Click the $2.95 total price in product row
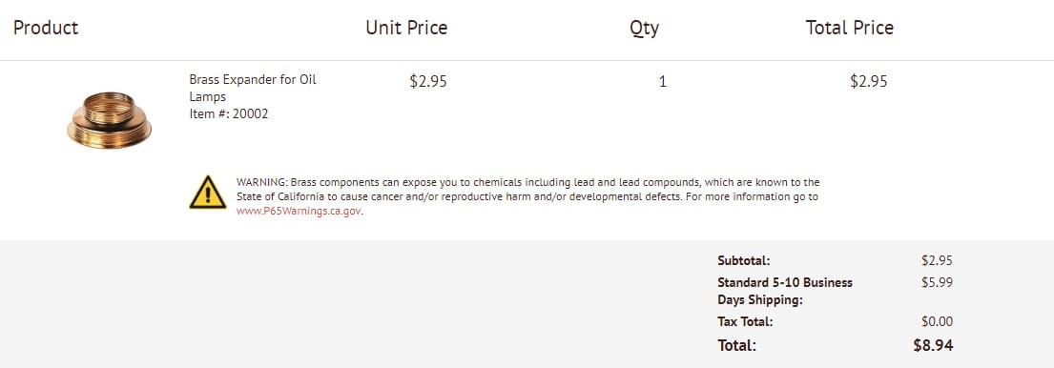This screenshot has height=368, width=1054. (x=868, y=81)
